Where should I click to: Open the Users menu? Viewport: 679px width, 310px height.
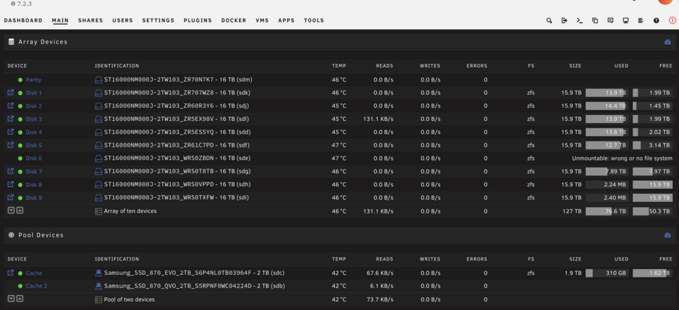[x=122, y=20]
